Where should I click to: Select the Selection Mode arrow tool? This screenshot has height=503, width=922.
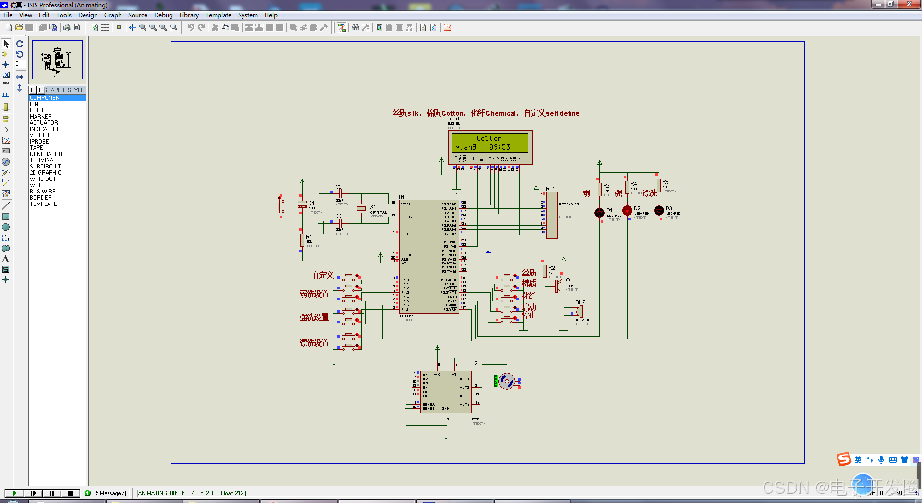coord(6,44)
